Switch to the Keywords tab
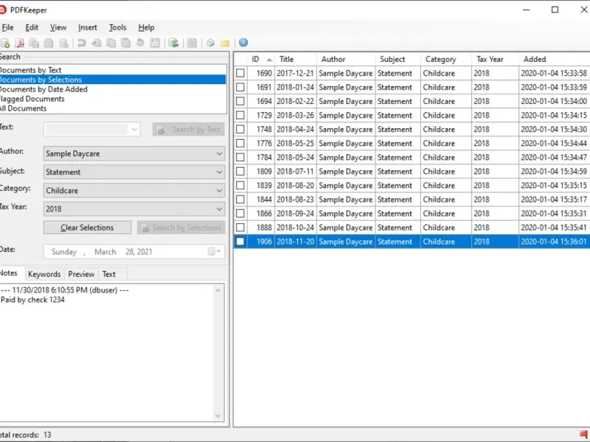The image size is (590, 442). [x=44, y=274]
